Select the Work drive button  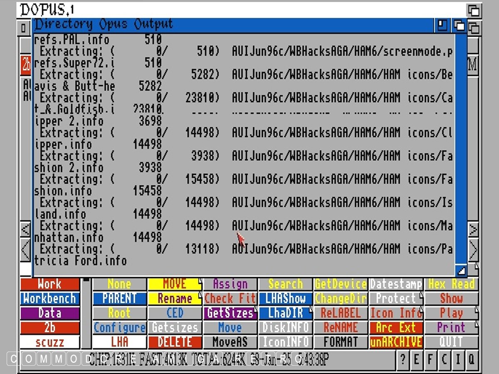(x=49, y=284)
